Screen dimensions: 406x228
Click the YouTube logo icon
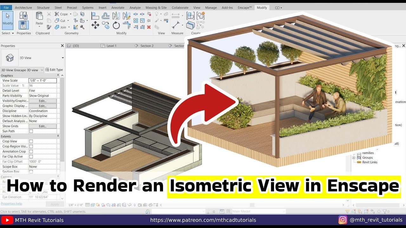[x=7, y=220]
